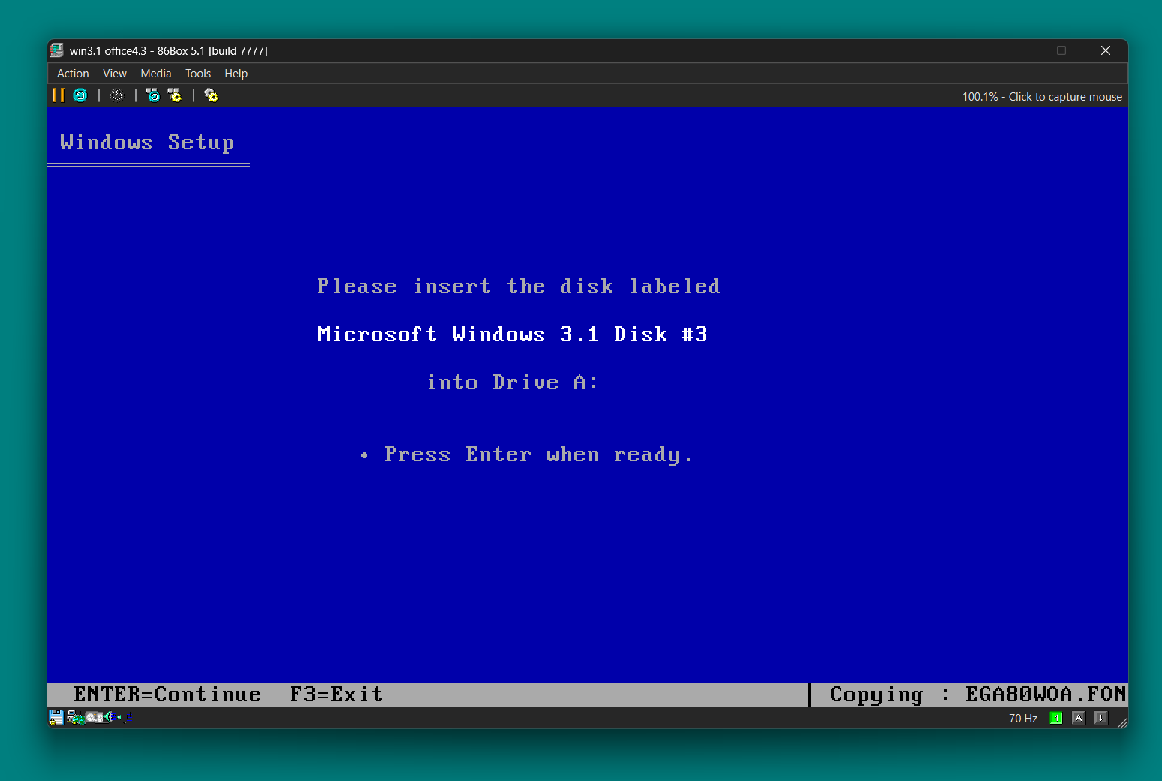Click the floppy drive status icon
This screenshot has width=1162, height=781.
[x=56, y=718]
